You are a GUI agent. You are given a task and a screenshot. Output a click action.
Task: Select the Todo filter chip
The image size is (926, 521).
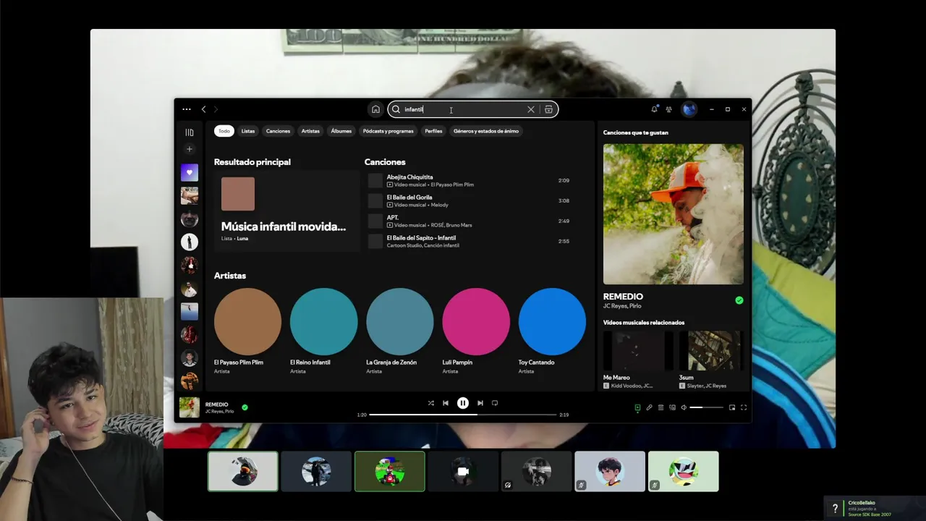224,131
